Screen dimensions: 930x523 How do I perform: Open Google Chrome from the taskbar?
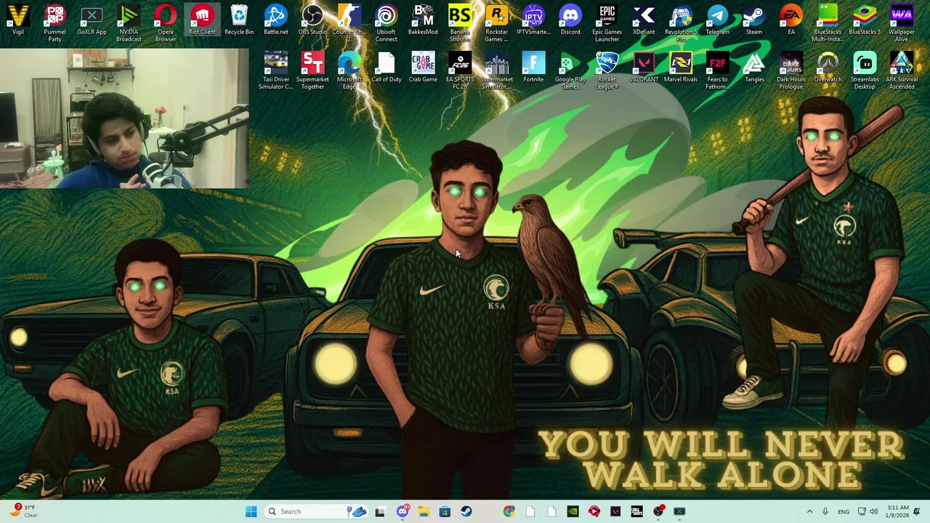pyautogui.click(x=509, y=511)
